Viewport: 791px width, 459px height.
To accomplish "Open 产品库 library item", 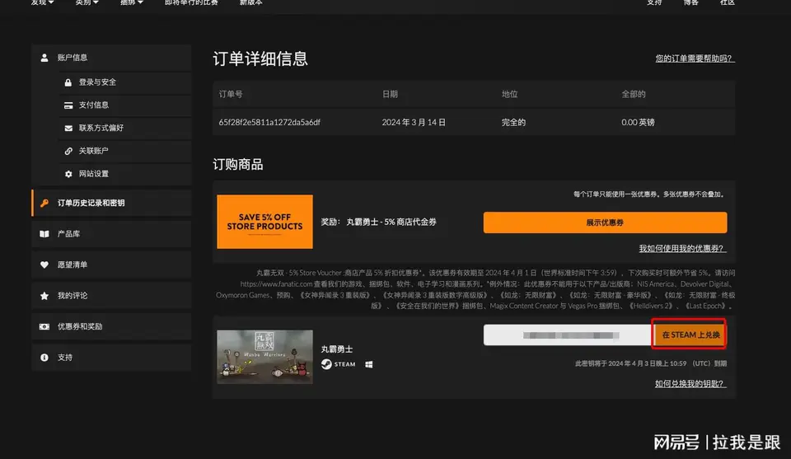I will click(x=111, y=234).
